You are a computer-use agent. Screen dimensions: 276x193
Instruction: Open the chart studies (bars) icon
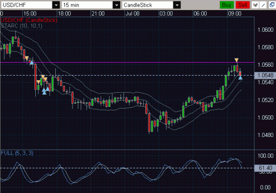[255, 5]
